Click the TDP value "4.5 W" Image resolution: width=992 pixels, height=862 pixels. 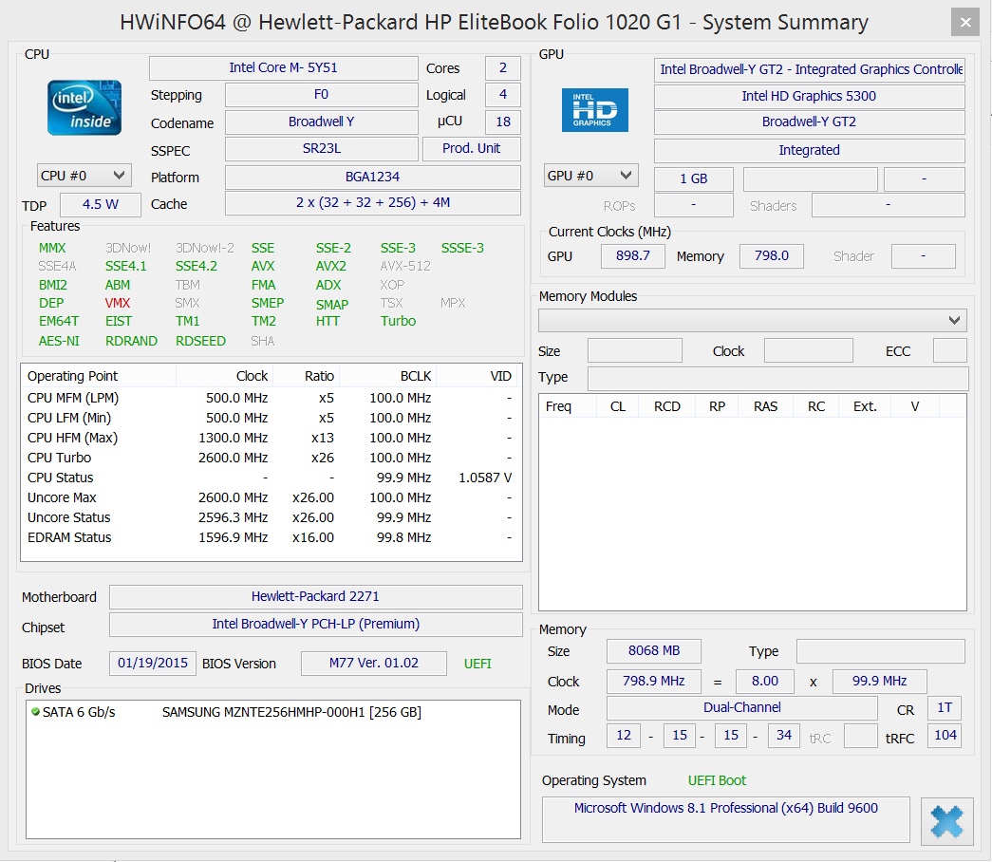pyautogui.click(x=101, y=204)
